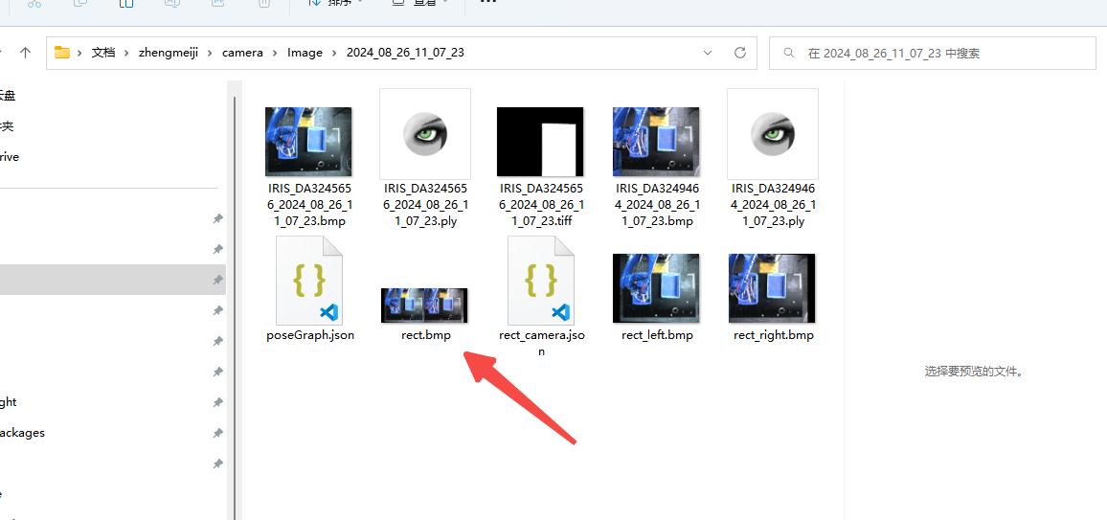Open the poseGraph.json file icon
The image size is (1107, 520).
click(x=309, y=281)
